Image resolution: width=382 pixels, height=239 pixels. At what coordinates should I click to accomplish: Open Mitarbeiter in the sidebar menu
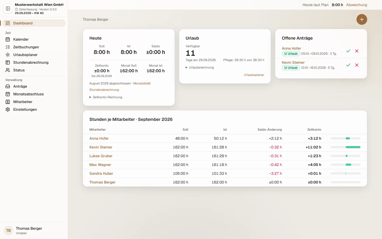tap(34, 102)
